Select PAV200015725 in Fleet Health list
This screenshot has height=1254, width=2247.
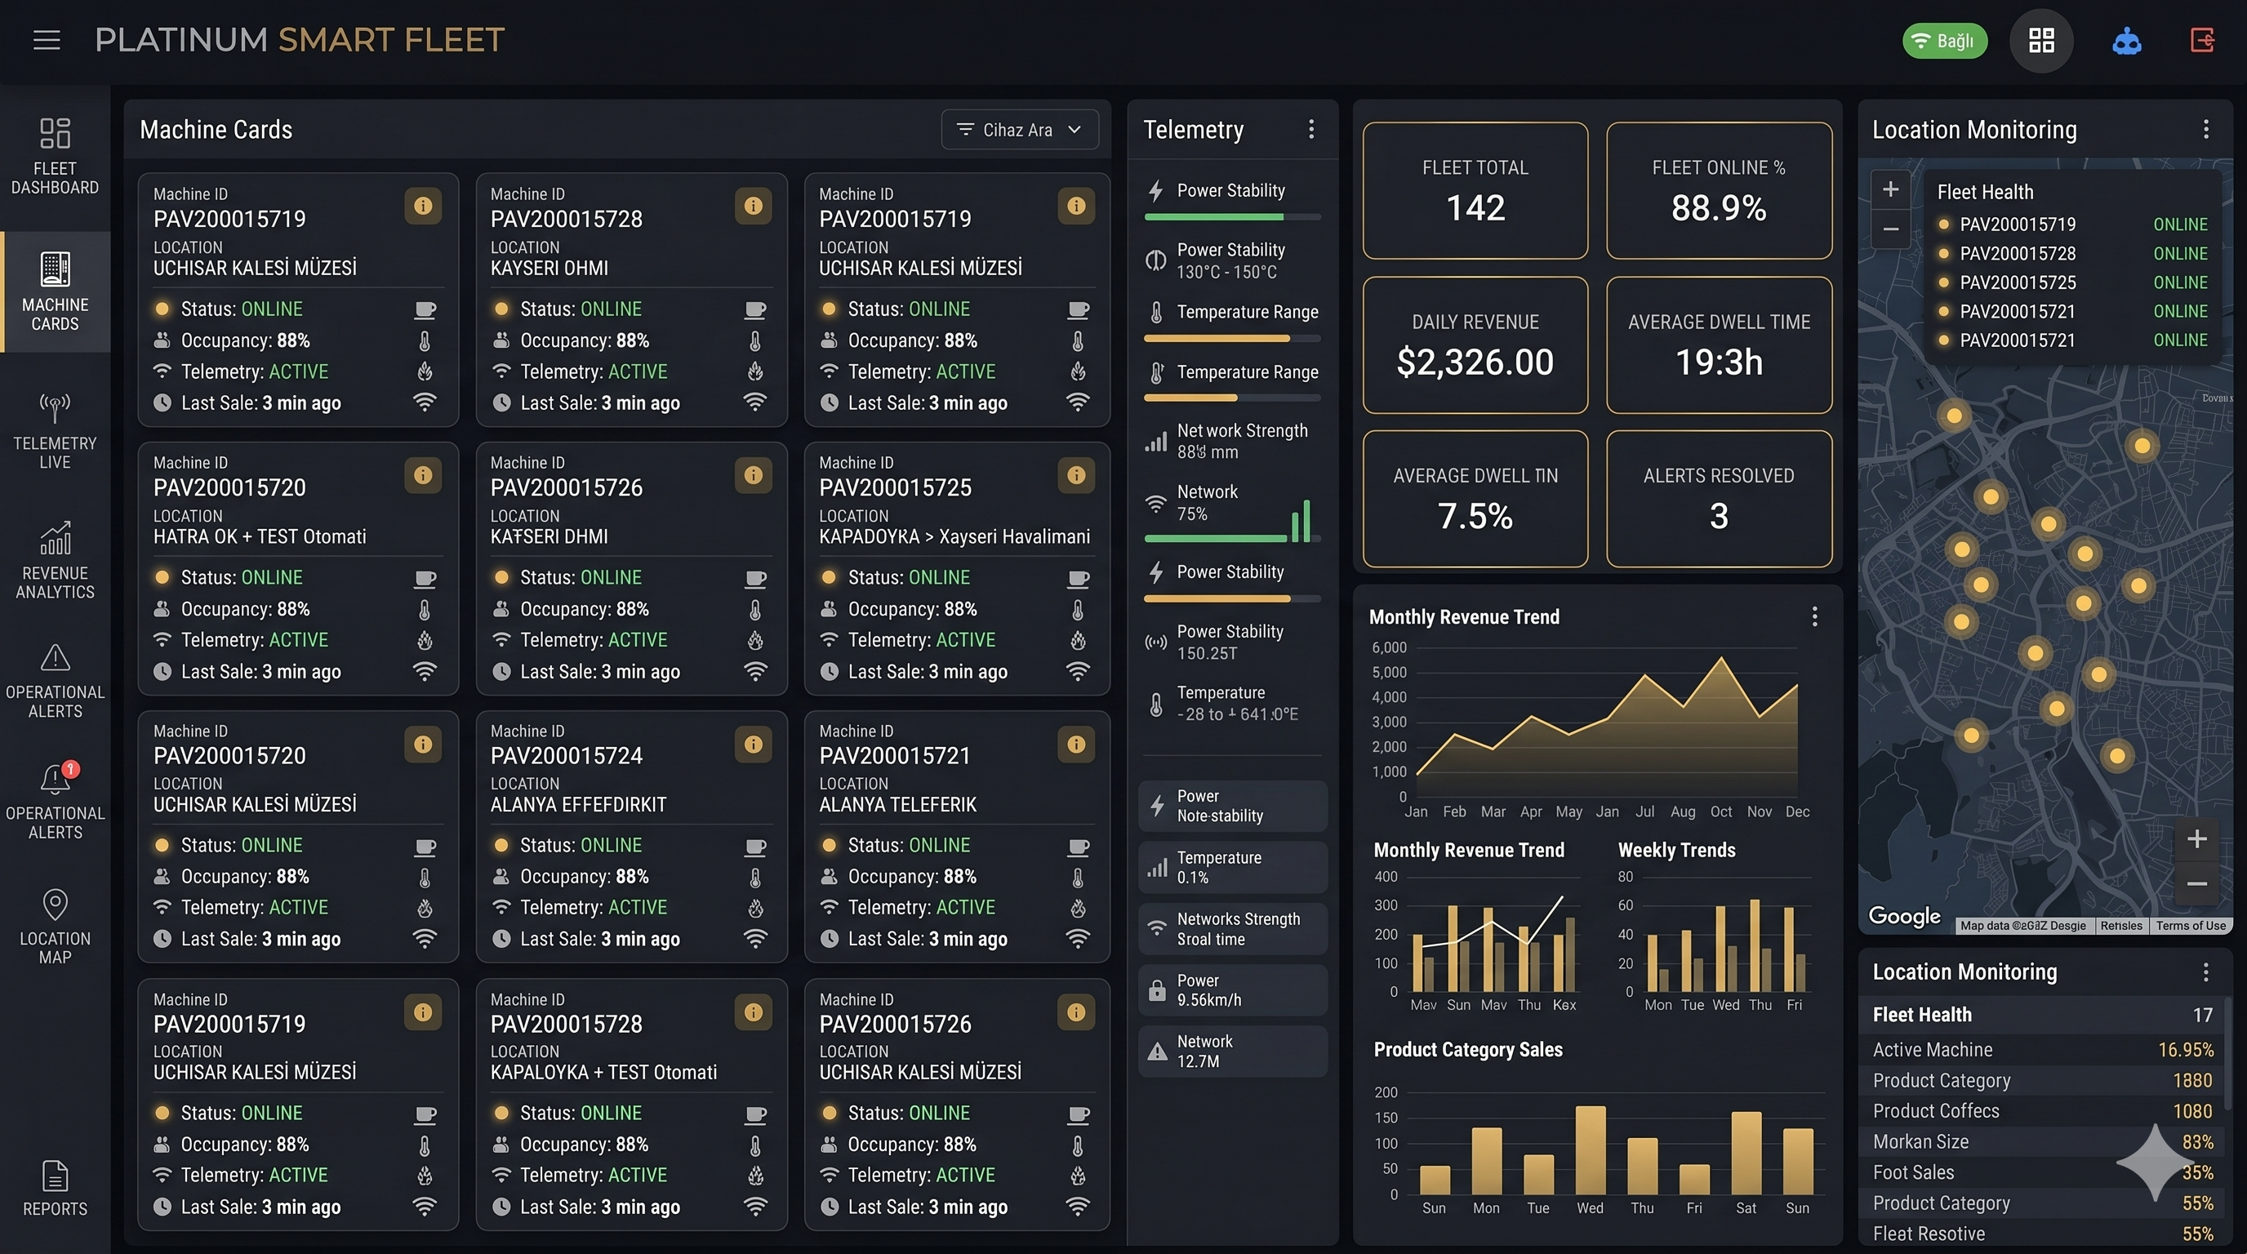tap(2073, 282)
